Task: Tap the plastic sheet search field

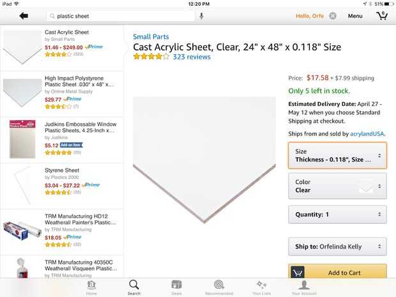Action: [x=121, y=16]
